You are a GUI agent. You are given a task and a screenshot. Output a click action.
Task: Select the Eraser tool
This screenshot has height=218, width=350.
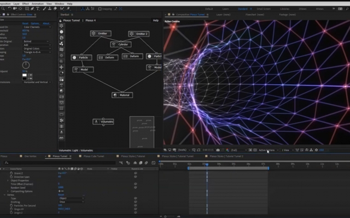55,9
